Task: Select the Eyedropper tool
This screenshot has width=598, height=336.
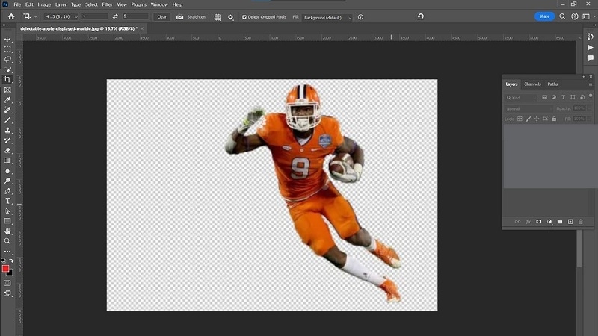Action: pyautogui.click(x=7, y=100)
